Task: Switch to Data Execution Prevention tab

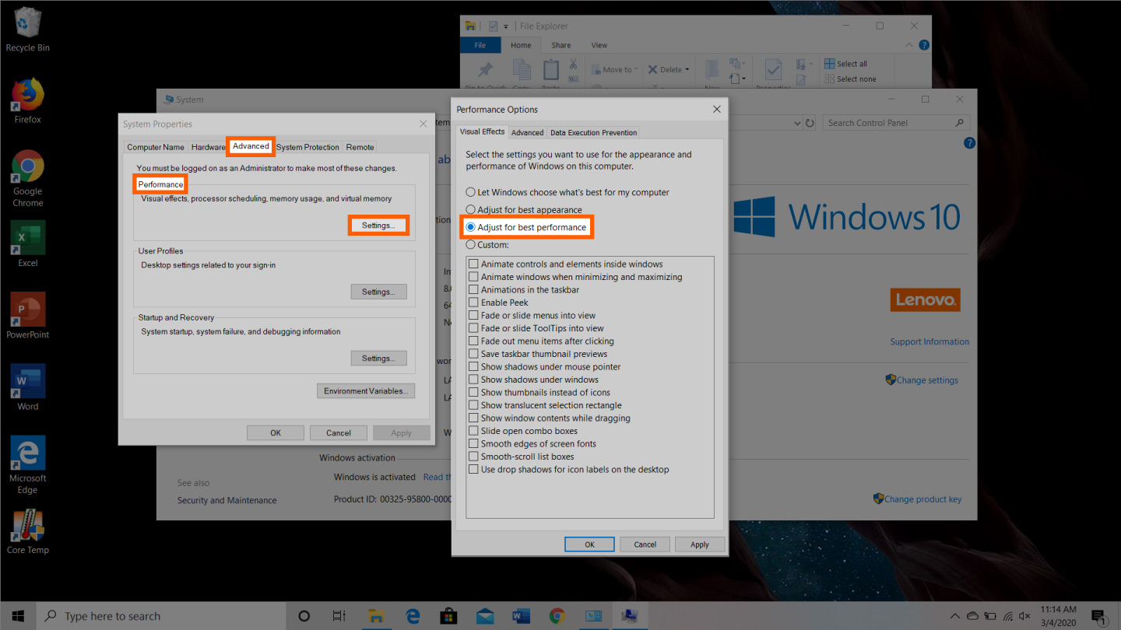Action: [x=593, y=133]
